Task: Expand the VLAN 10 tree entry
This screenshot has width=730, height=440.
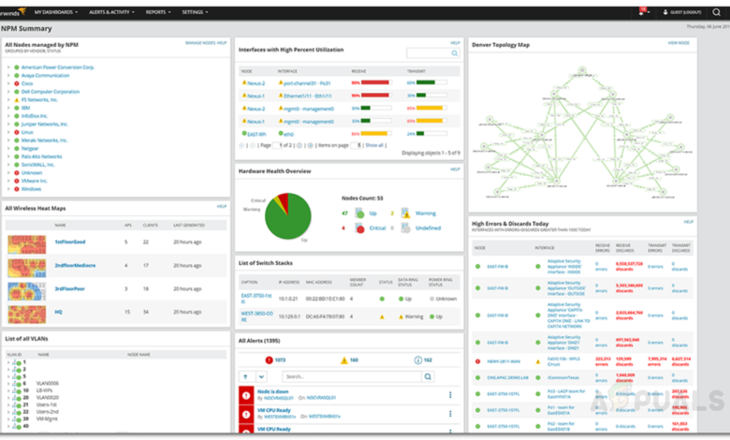Action: pos(8,390)
